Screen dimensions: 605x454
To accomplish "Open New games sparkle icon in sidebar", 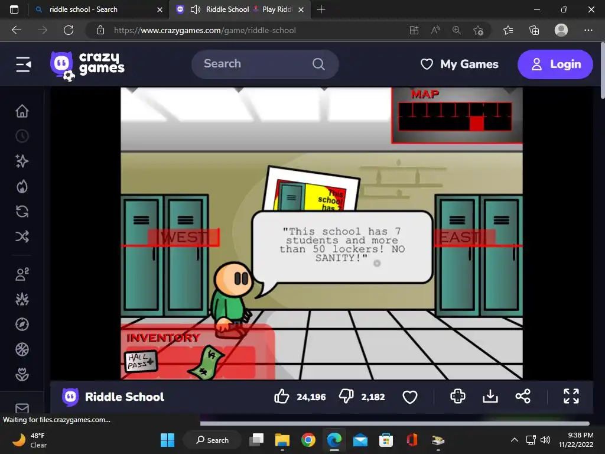I will [22, 161].
